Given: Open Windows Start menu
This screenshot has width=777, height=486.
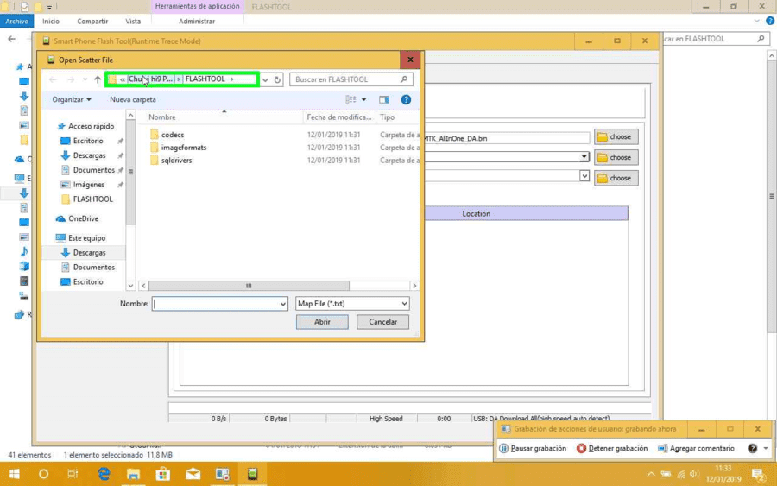Looking at the screenshot, I should click(x=15, y=474).
